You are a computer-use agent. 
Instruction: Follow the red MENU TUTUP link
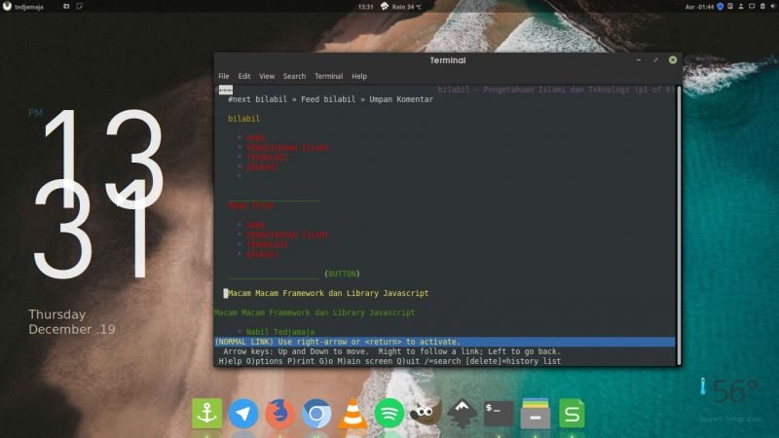pyautogui.click(x=251, y=205)
